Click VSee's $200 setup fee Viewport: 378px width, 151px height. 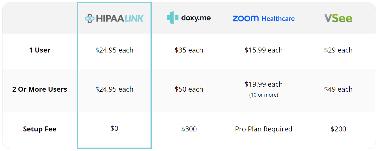[x=338, y=129]
